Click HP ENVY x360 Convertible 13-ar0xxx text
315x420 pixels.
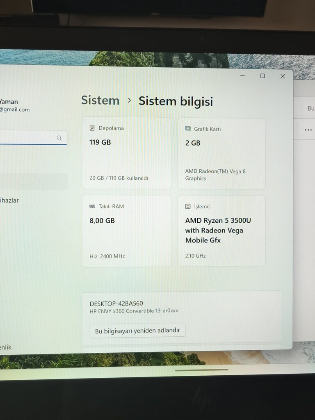pos(134,311)
